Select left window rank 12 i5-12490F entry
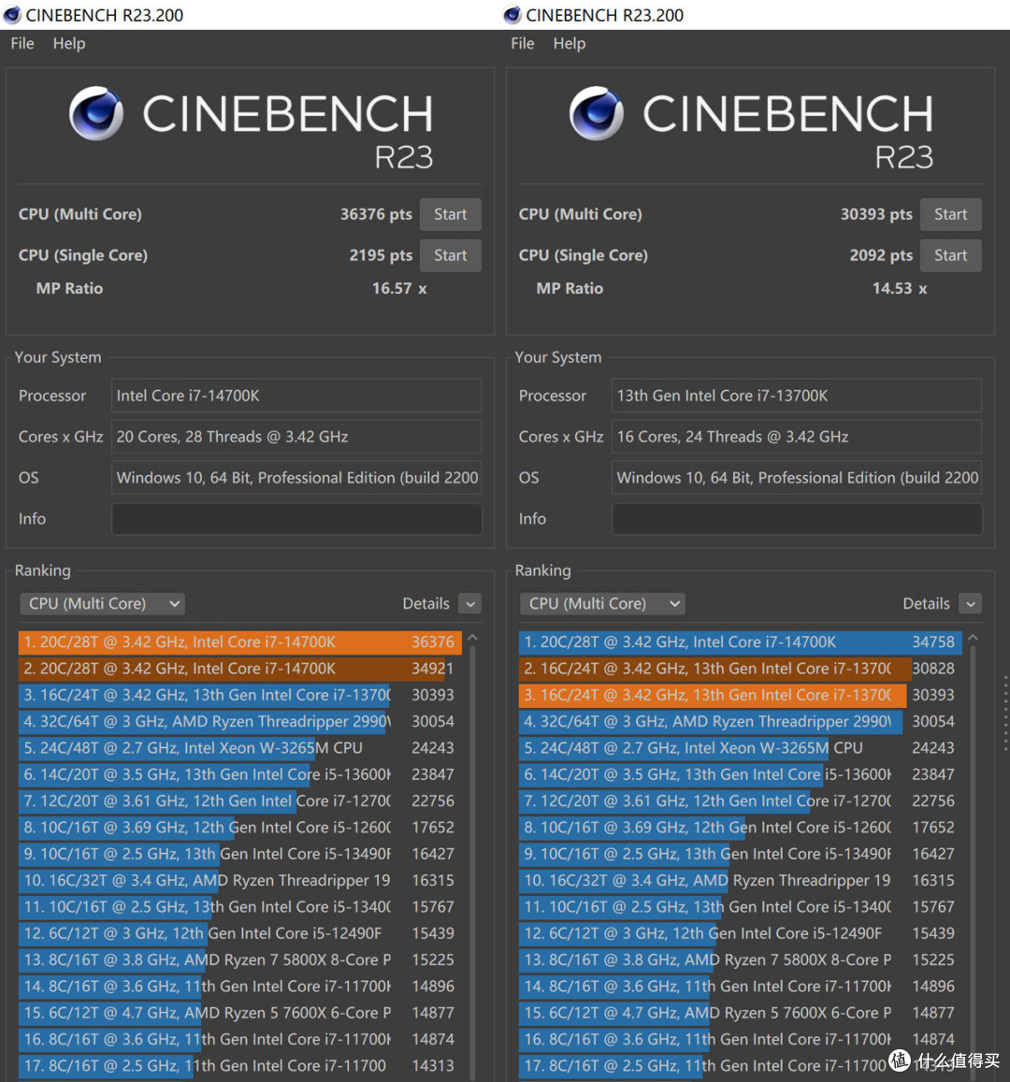The height and width of the screenshot is (1082, 1010). pos(239,933)
